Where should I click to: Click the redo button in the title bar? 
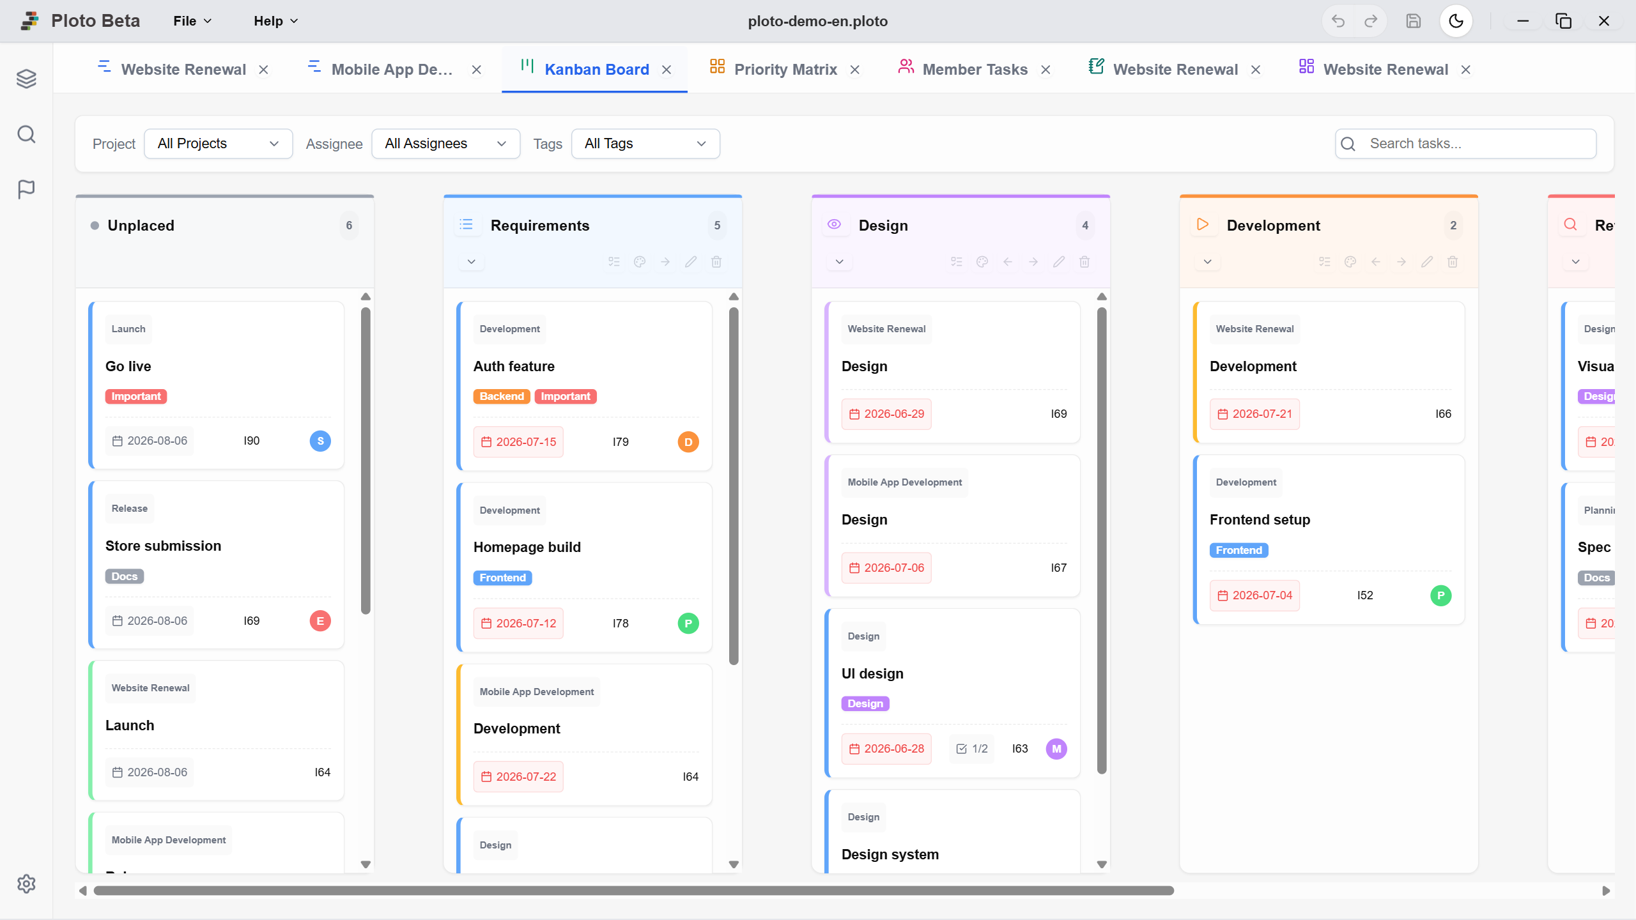[1371, 21]
